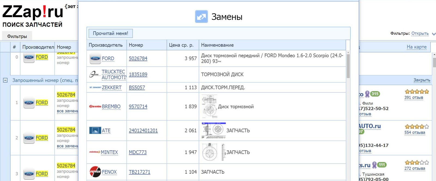Click the Замены table scrollbar thumb
The image size is (436, 181).
click(x=348, y=66)
